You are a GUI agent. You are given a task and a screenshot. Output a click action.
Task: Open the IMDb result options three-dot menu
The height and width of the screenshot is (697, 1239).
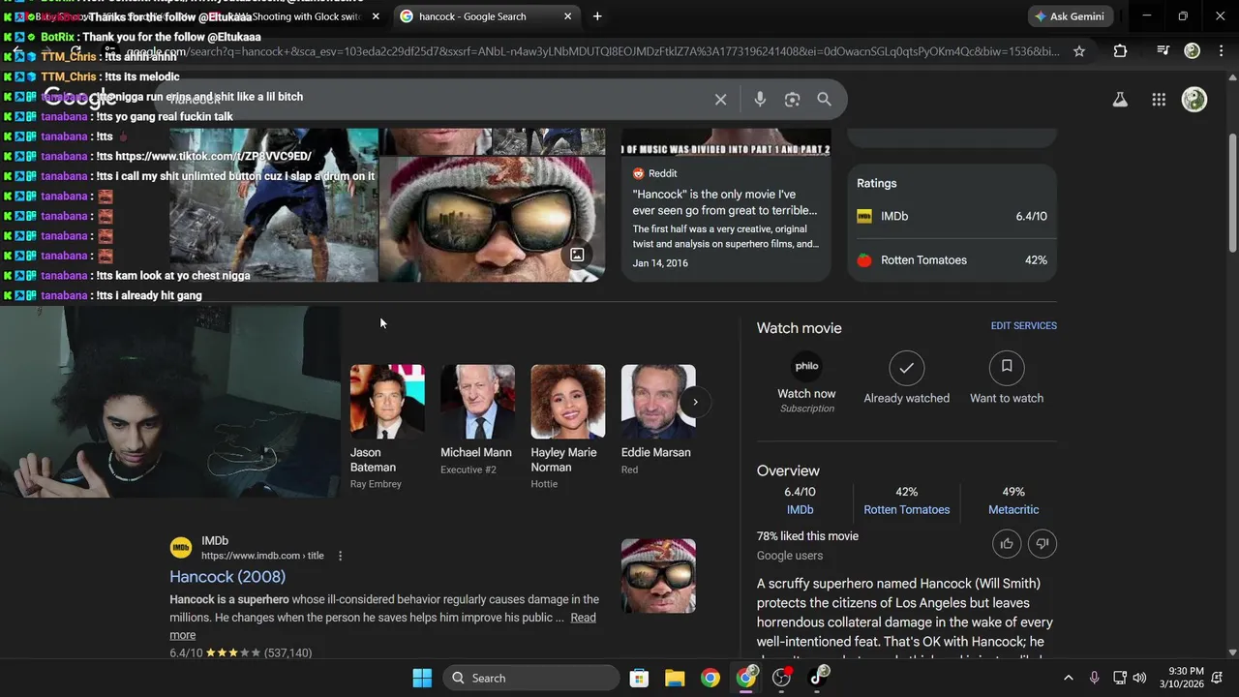pyautogui.click(x=340, y=556)
